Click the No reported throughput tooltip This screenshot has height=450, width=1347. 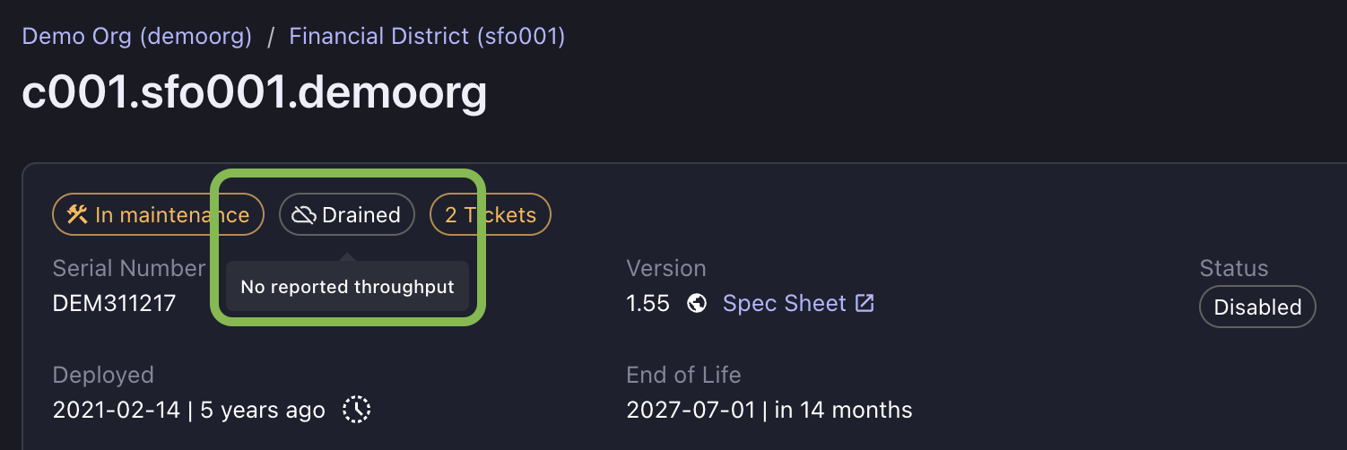coord(347,287)
